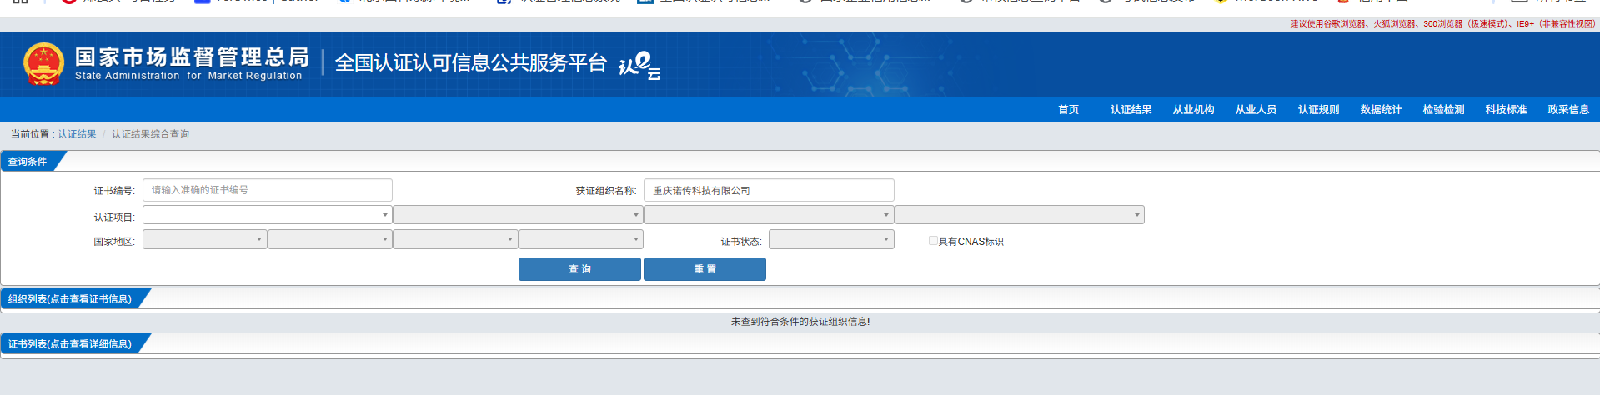1600x395 pixels.
Task: Open the first 认证项目 dropdown
Action: tap(268, 215)
